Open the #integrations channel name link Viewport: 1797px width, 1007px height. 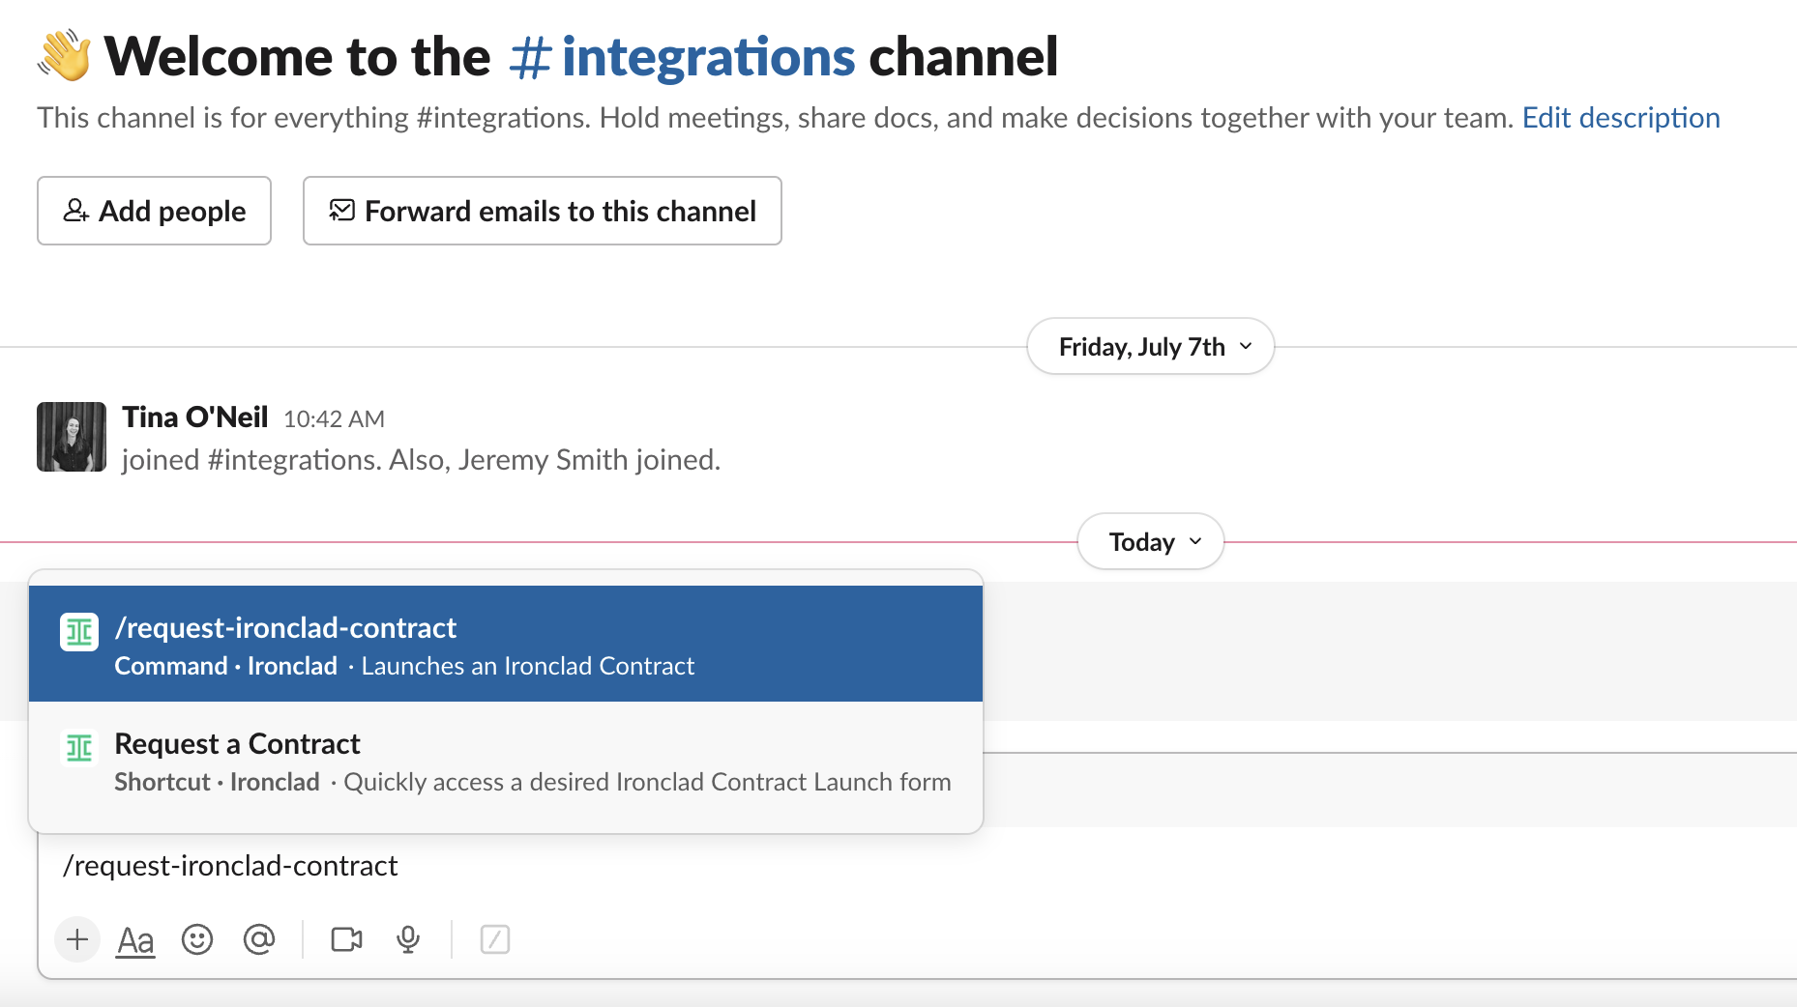pyautogui.click(x=683, y=56)
